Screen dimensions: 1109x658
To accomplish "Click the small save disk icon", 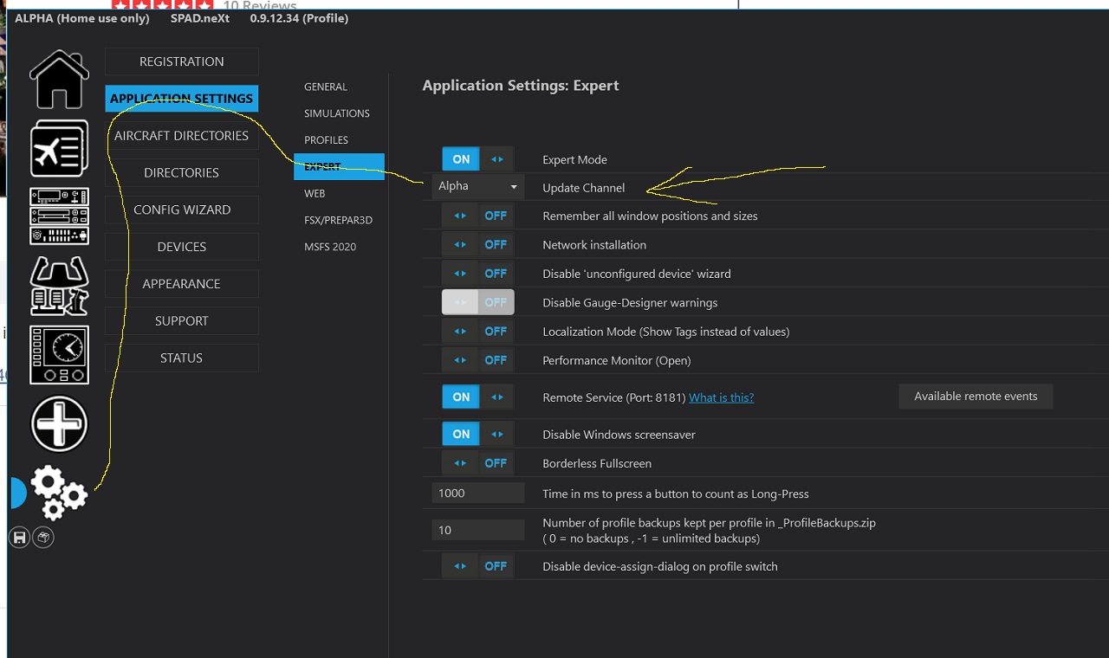I will (19, 538).
